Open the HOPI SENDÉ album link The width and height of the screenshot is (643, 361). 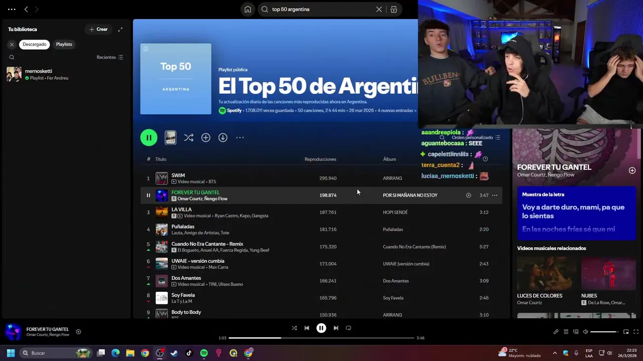tap(395, 212)
